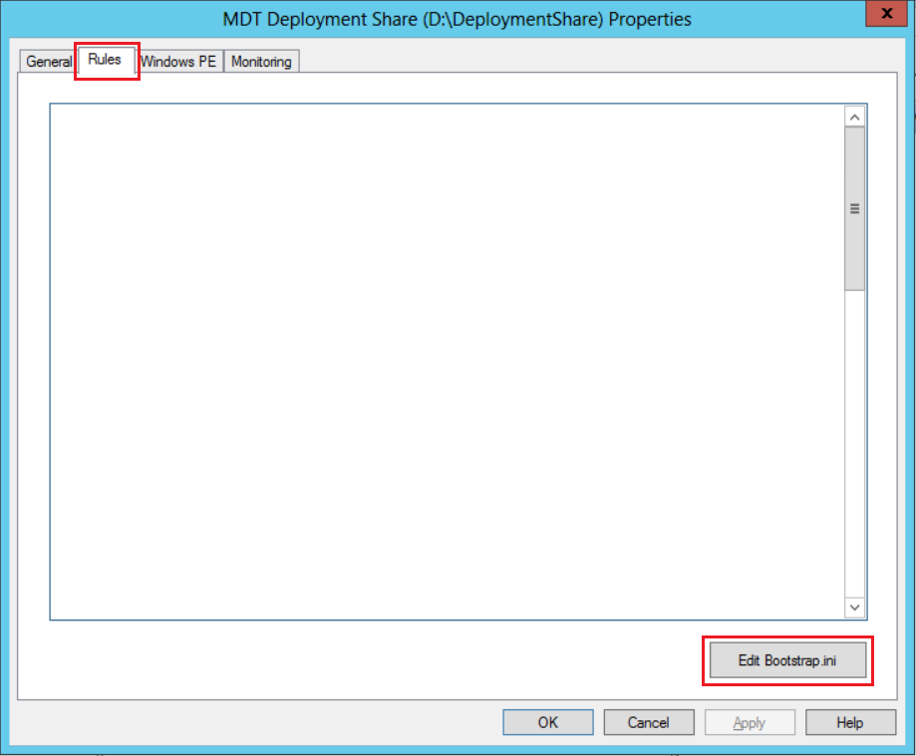
Task: Place the cursor in the rules text box
Action: (439, 359)
